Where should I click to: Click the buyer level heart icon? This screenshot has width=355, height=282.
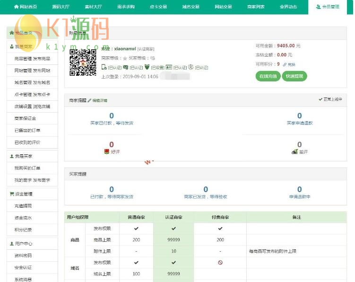tap(152, 58)
